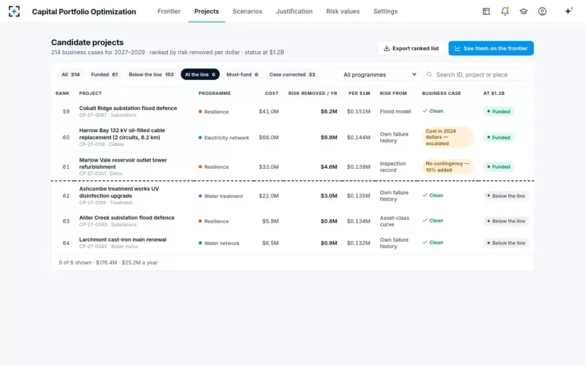Click the $68.0M cost value

269,137
